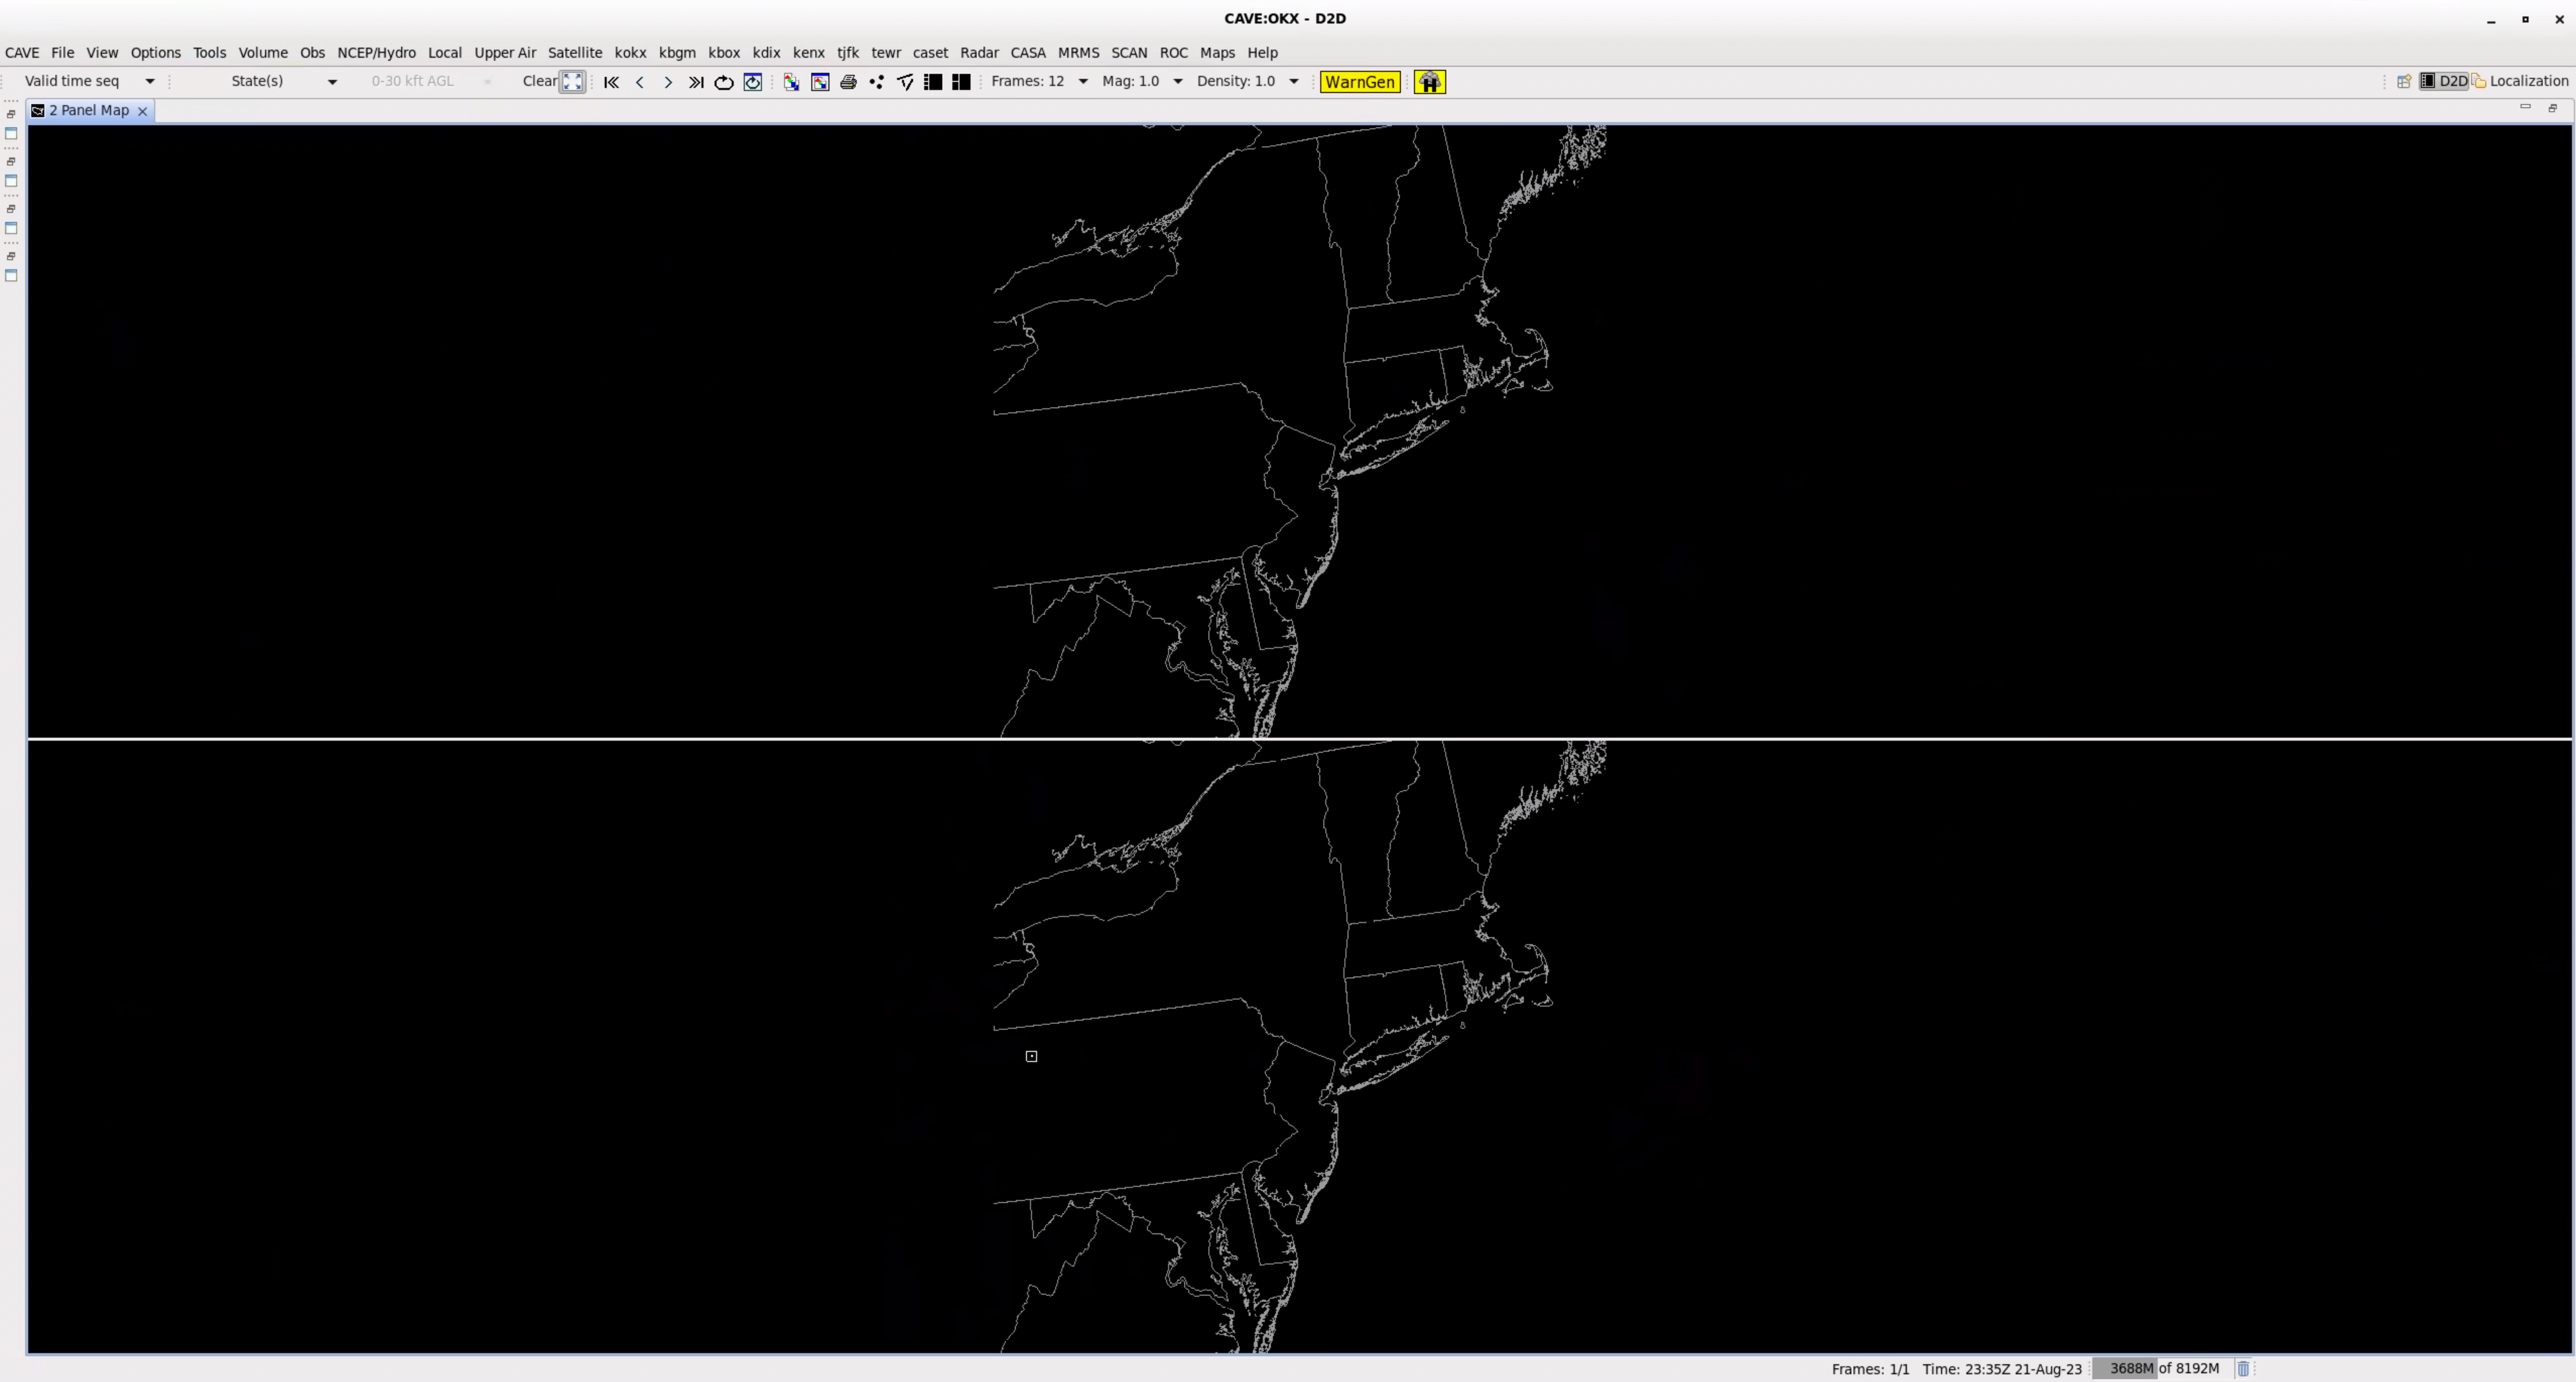2576x1382 pixels.
Task: Toggle image combination icon
Action: click(791, 82)
